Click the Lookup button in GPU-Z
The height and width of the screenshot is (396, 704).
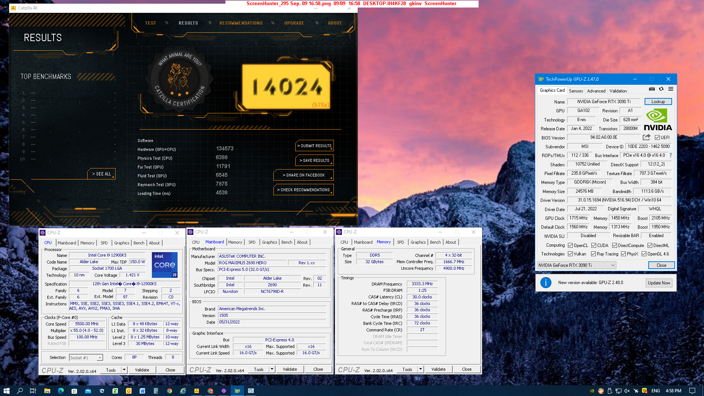click(658, 102)
